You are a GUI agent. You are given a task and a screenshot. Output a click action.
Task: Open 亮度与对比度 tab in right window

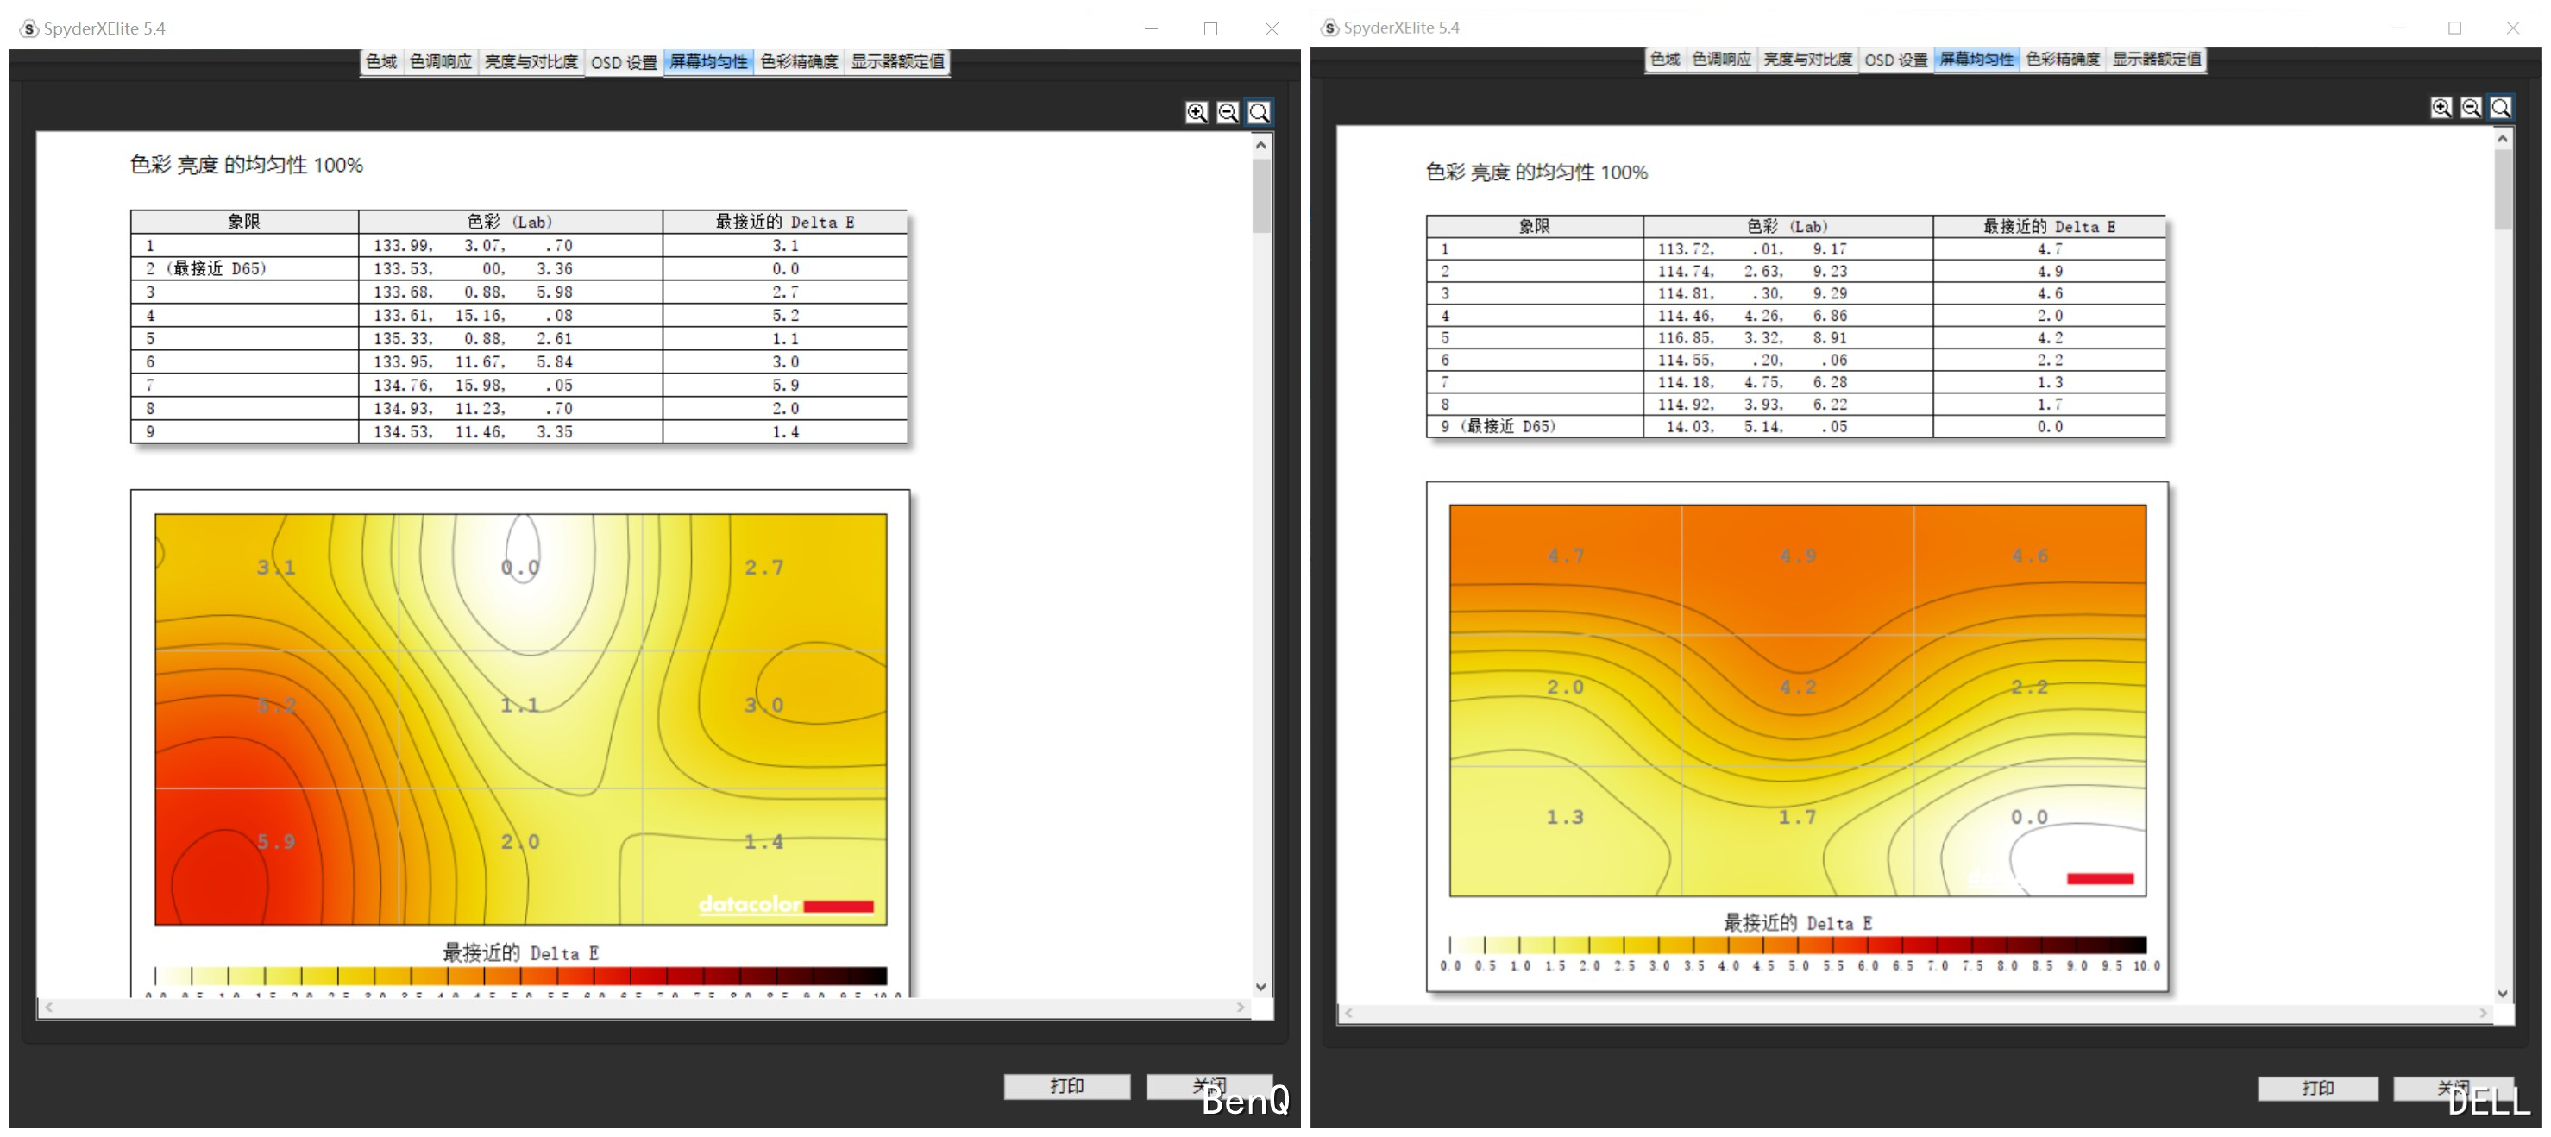(x=1807, y=60)
